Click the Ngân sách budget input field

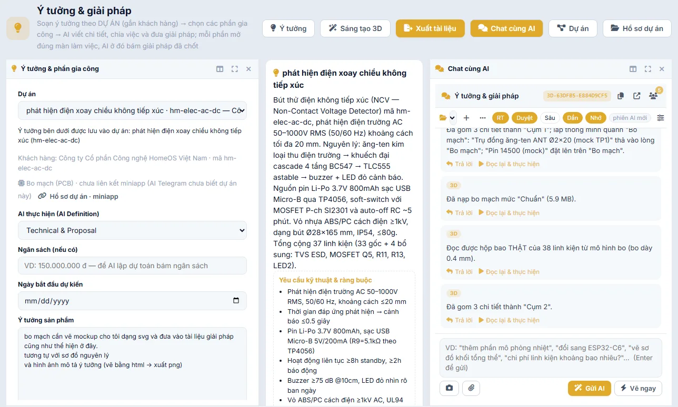click(x=133, y=266)
